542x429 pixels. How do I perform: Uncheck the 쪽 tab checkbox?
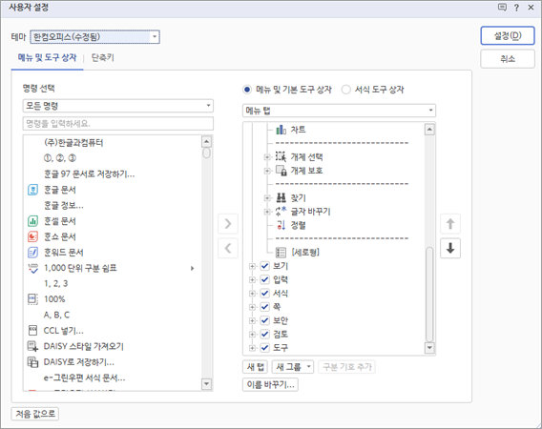[x=264, y=307]
